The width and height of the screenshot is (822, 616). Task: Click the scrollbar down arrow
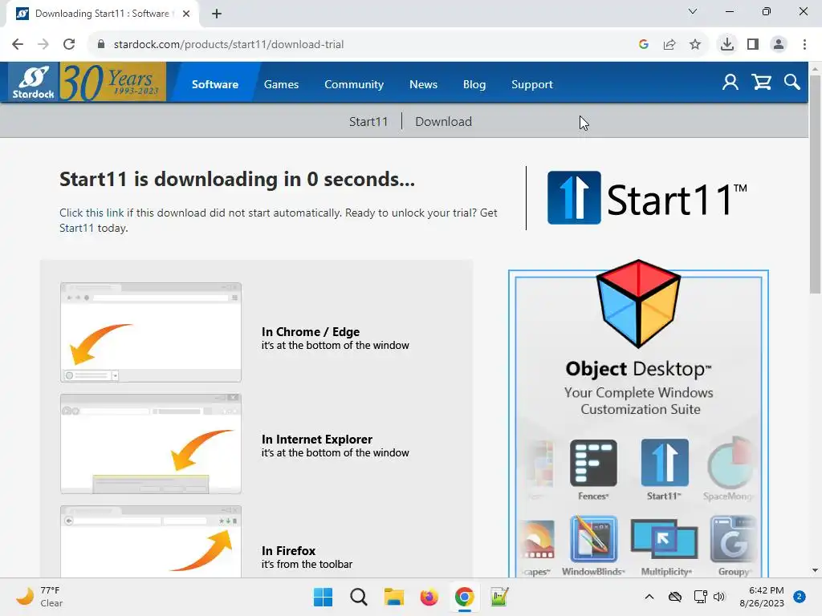click(x=816, y=570)
